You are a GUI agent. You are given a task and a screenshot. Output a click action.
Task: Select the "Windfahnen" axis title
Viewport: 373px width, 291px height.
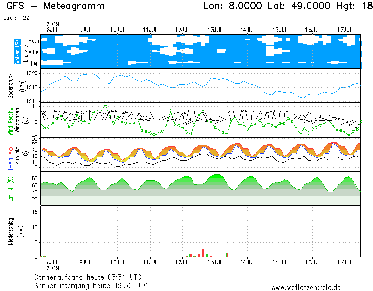coord(17,121)
